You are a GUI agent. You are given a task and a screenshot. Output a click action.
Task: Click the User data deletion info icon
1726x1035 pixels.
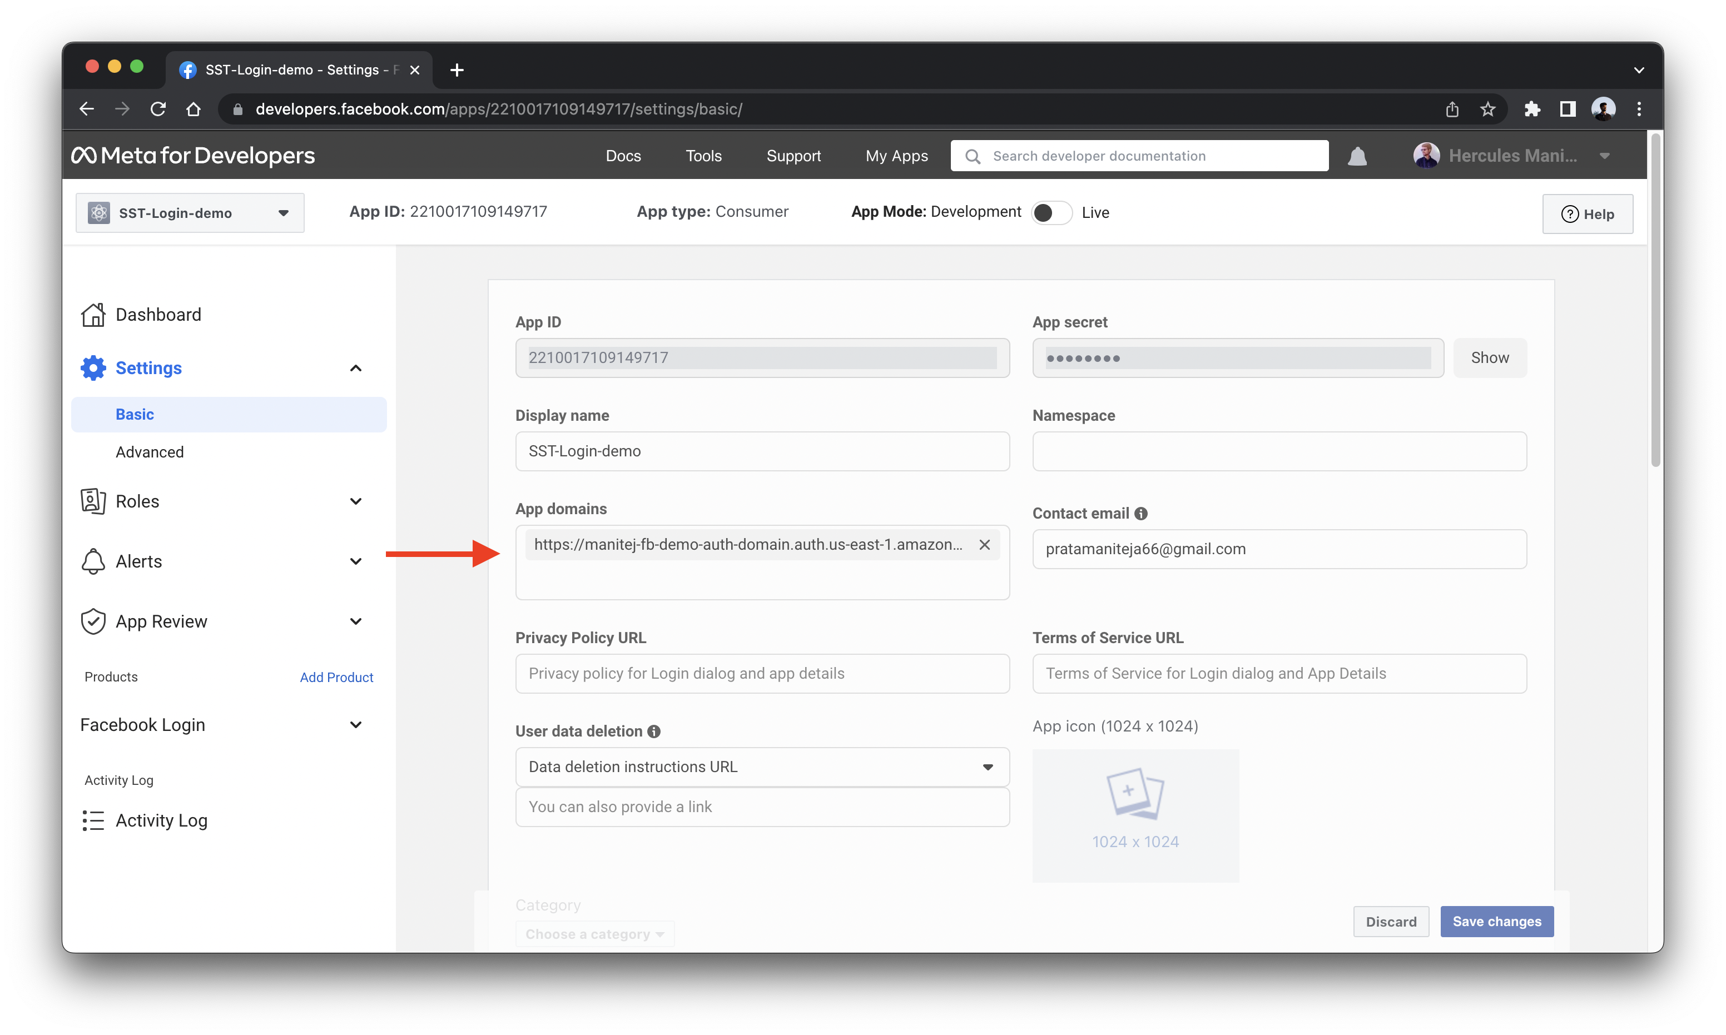(x=654, y=731)
